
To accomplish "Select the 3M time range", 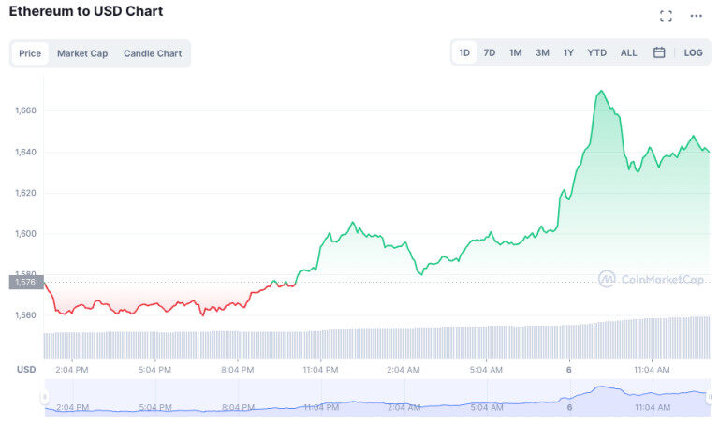I will [542, 52].
